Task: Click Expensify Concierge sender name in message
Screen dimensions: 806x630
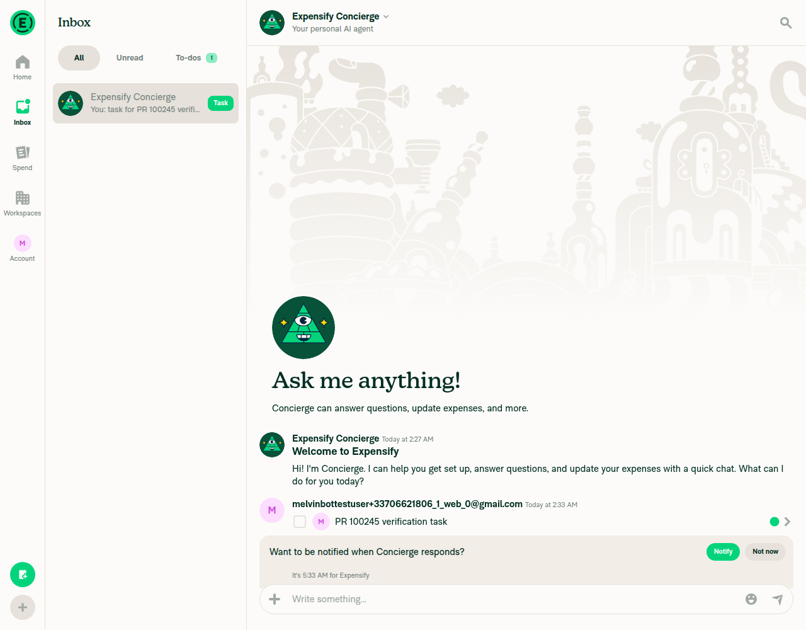Action: pyautogui.click(x=336, y=438)
